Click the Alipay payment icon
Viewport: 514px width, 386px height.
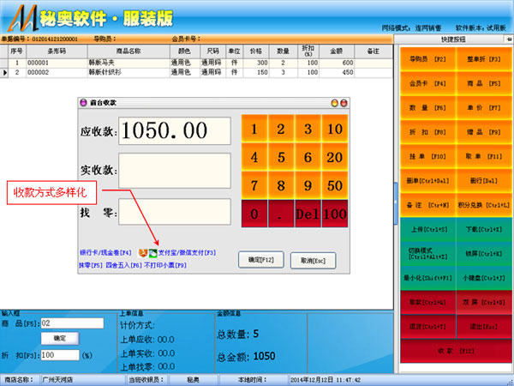[142, 254]
